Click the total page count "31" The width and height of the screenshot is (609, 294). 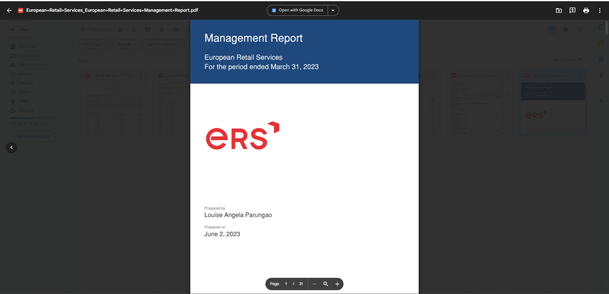click(x=301, y=284)
